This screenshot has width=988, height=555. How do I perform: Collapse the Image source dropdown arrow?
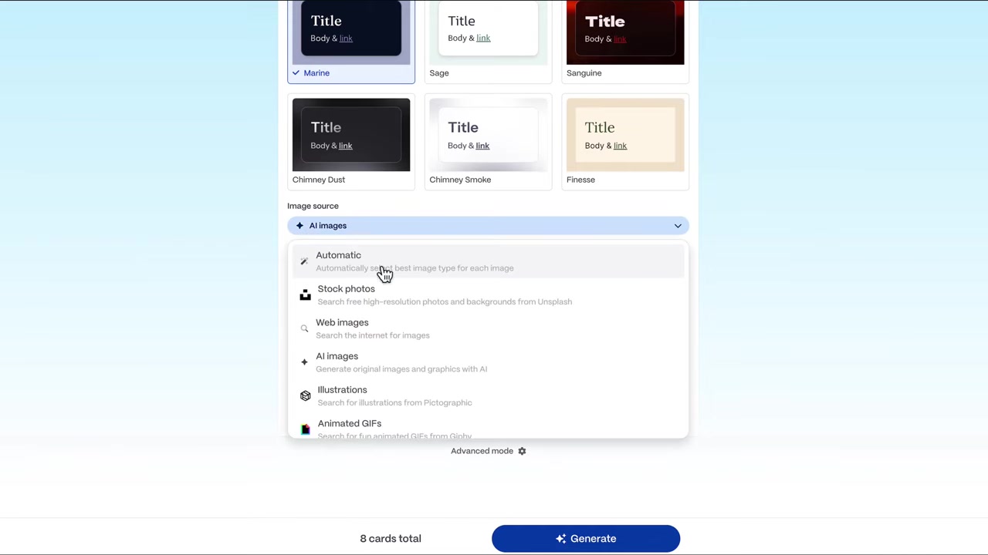coord(678,226)
